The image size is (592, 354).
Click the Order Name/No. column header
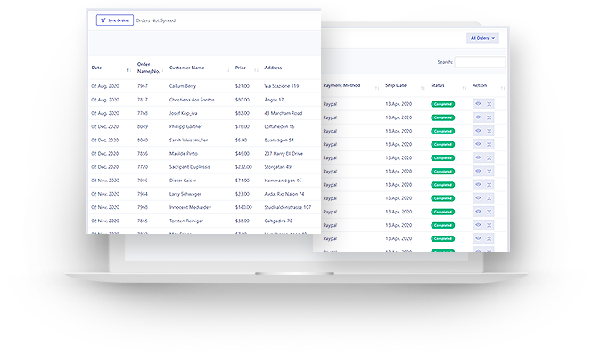tap(148, 68)
